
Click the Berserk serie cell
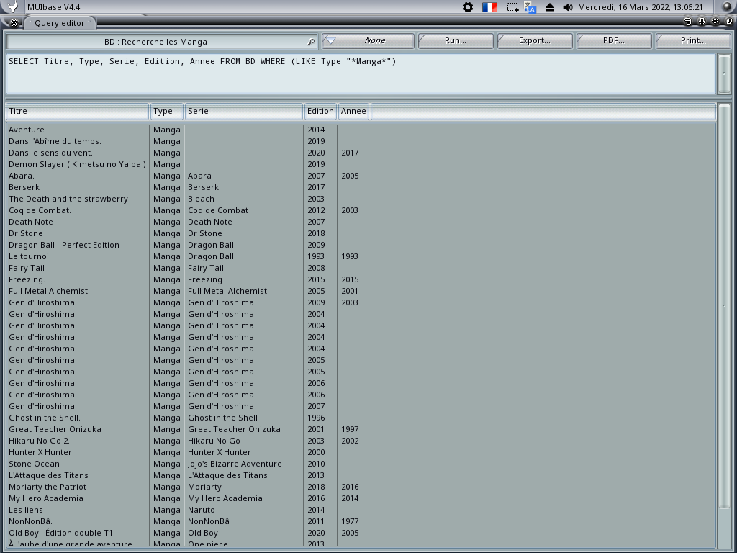(x=203, y=187)
